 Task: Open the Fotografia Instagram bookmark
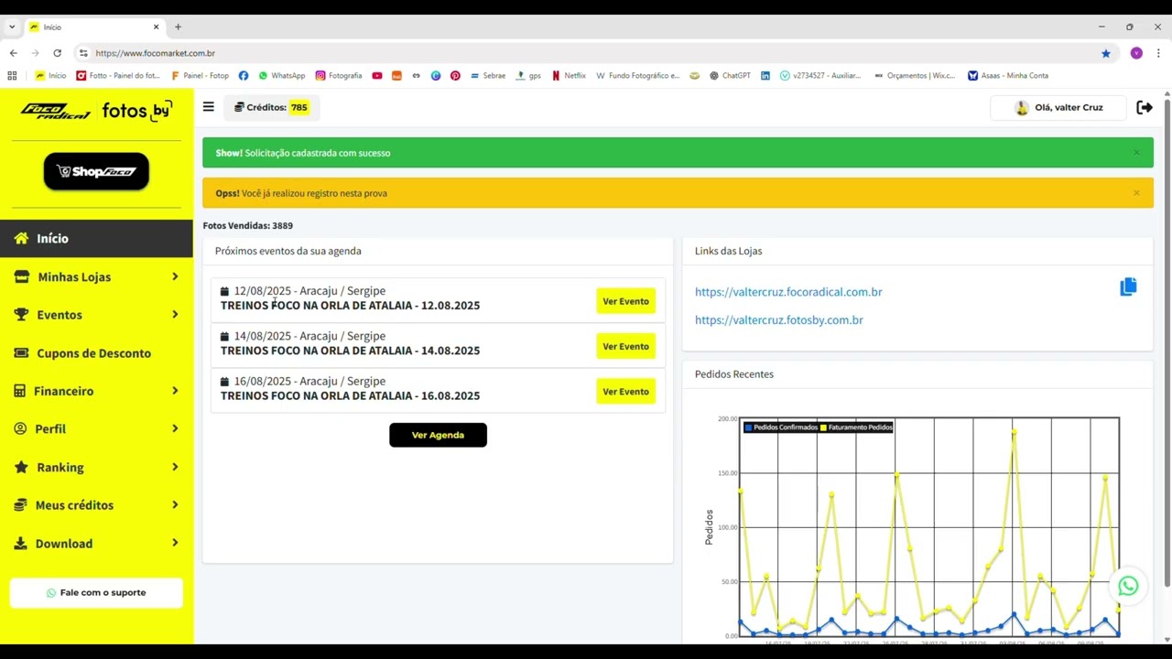pos(339,76)
